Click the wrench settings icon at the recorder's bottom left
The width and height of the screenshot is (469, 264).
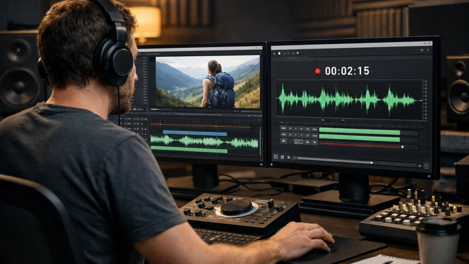pos(276,157)
